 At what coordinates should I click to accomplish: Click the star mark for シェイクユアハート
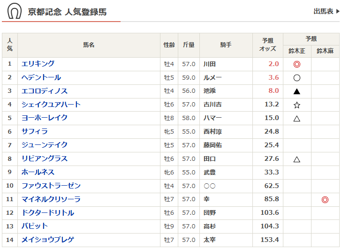click(x=296, y=105)
